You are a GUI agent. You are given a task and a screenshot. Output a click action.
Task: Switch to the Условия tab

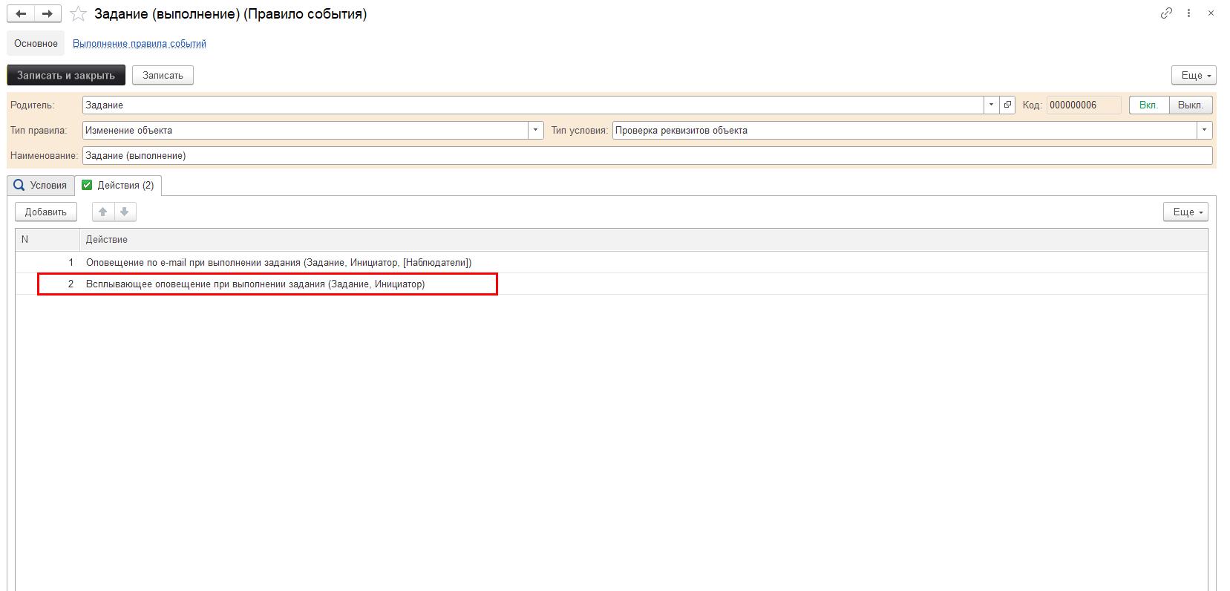(x=41, y=186)
